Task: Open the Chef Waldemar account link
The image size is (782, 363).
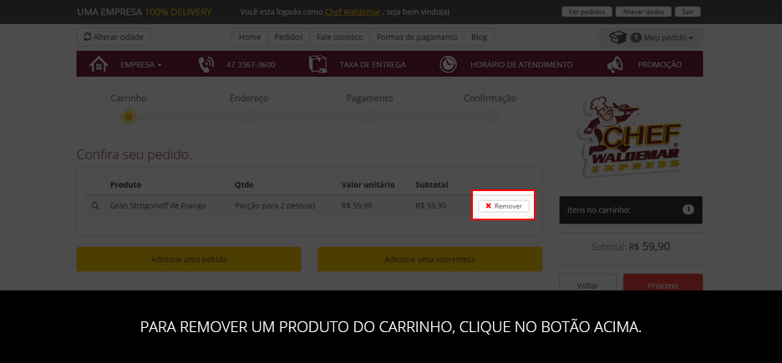Action: click(353, 12)
